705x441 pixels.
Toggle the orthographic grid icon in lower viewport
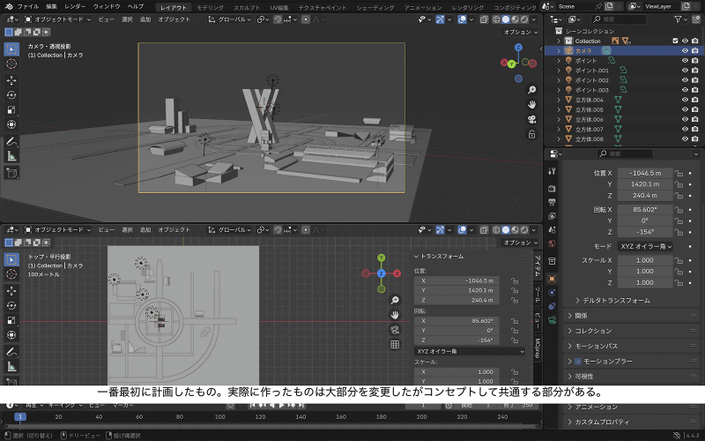point(396,345)
